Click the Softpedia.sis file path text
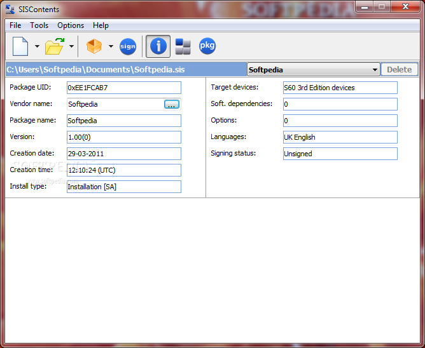Viewport: 425px width, 348px height. [x=95, y=70]
